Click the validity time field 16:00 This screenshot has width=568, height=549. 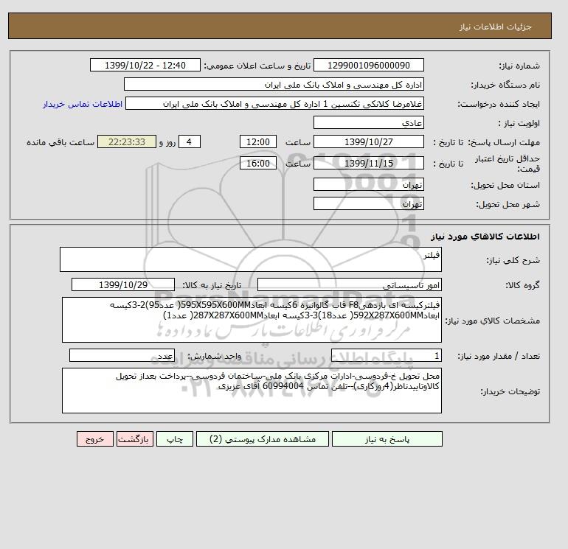(x=258, y=163)
